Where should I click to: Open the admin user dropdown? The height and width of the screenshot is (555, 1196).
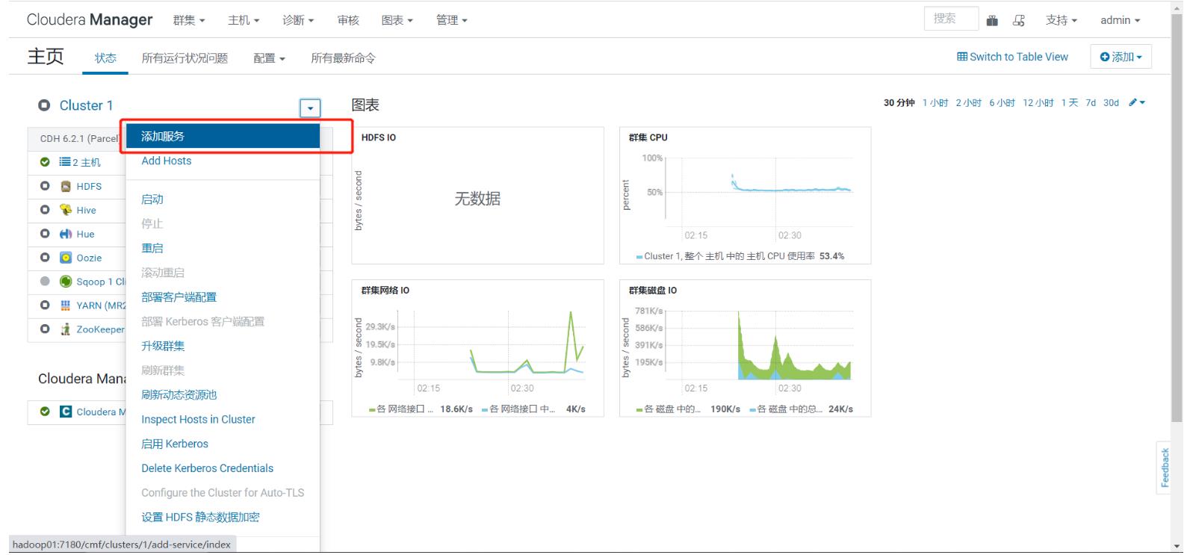tap(1121, 21)
